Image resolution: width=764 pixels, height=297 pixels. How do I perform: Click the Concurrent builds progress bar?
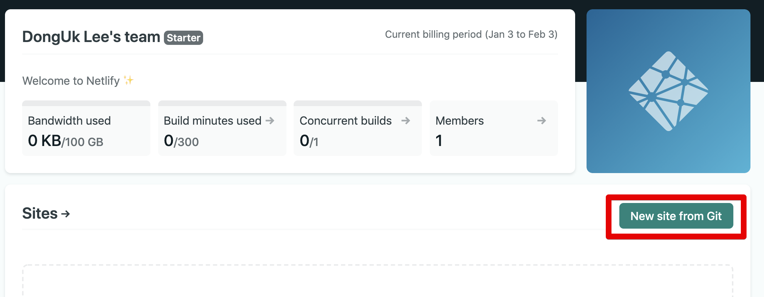point(358,103)
